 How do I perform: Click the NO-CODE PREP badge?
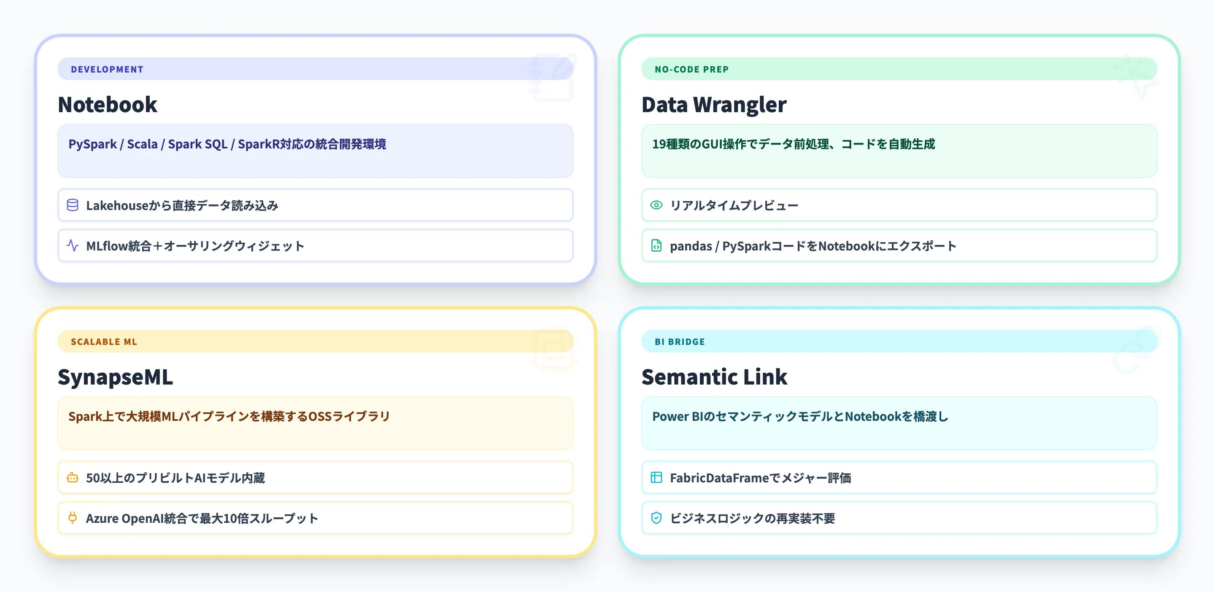[x=690, y=69]
